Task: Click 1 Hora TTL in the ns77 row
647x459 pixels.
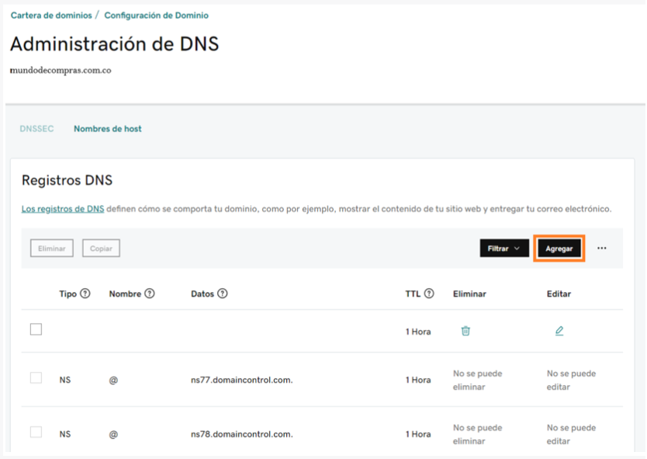Action: (418, 380)
